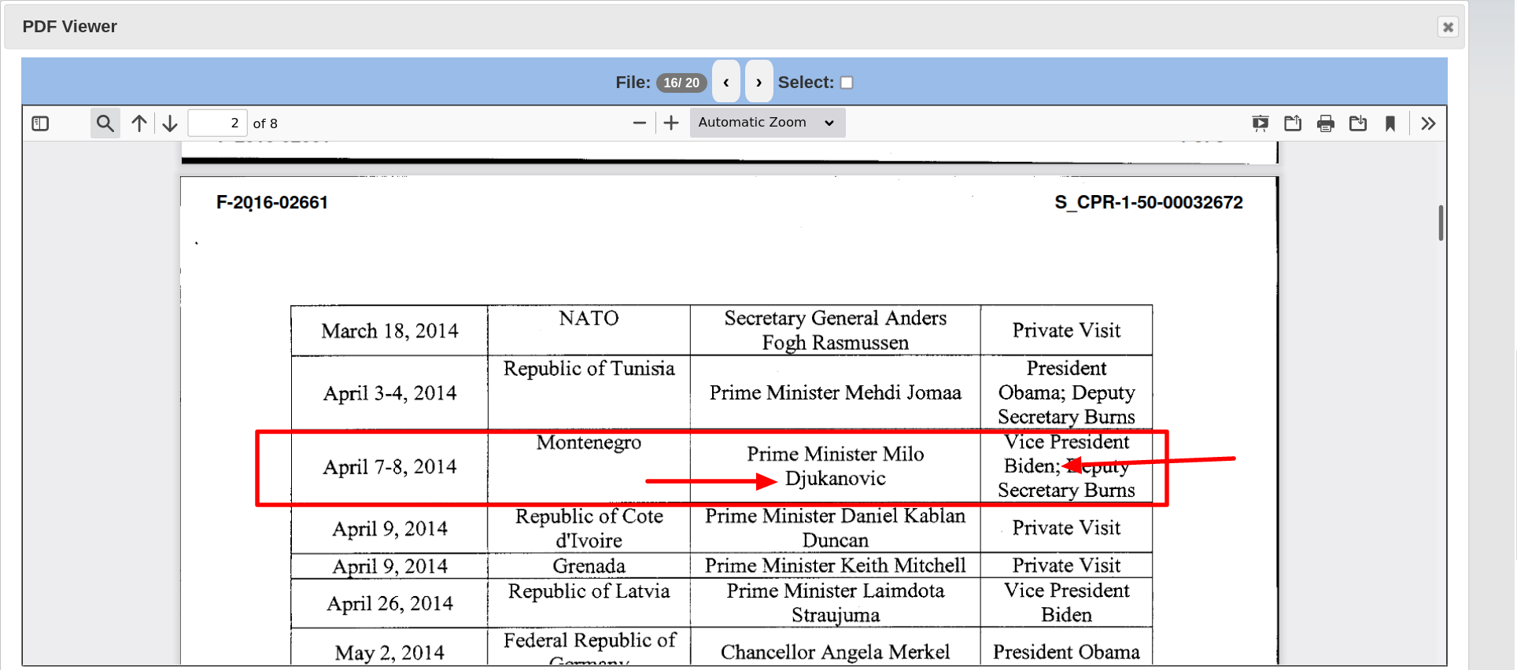Switch to presentation mode
Image resolution: width=1517 pixels, height=670 pixels.
(x=1260, y=123)
